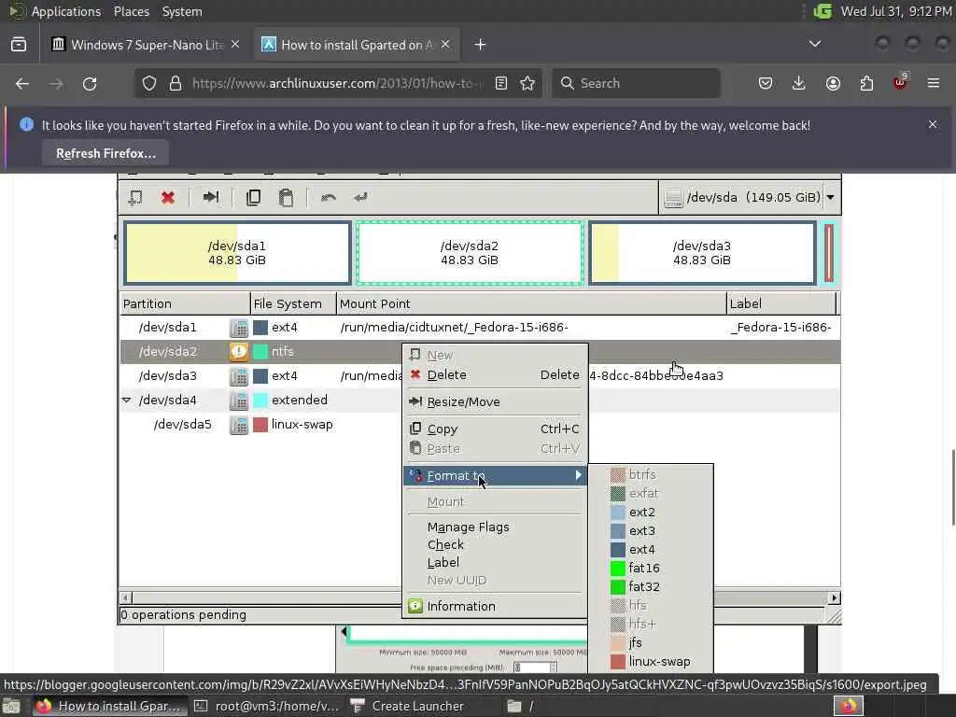Open the extensions puzzle icon
This screenshot has height=717, width=956.
(x=866, y=83)
